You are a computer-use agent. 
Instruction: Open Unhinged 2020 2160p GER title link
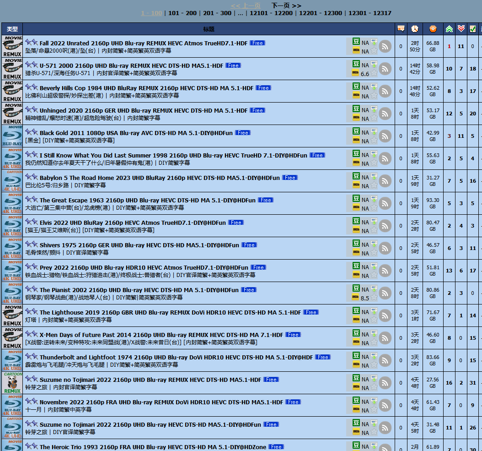[x=144, y=110]
